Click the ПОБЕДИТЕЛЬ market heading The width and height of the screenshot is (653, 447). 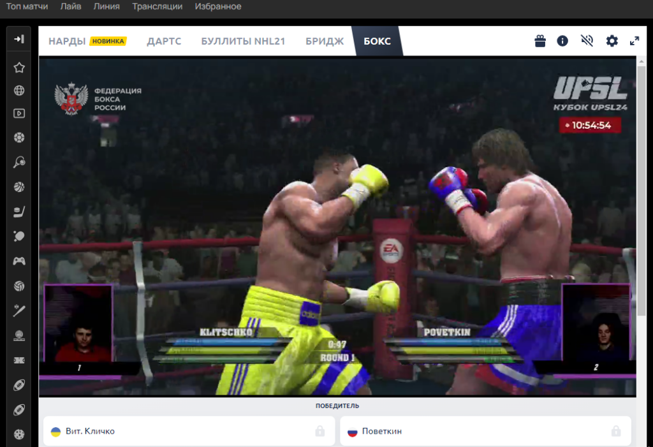(x=337, y=406)
